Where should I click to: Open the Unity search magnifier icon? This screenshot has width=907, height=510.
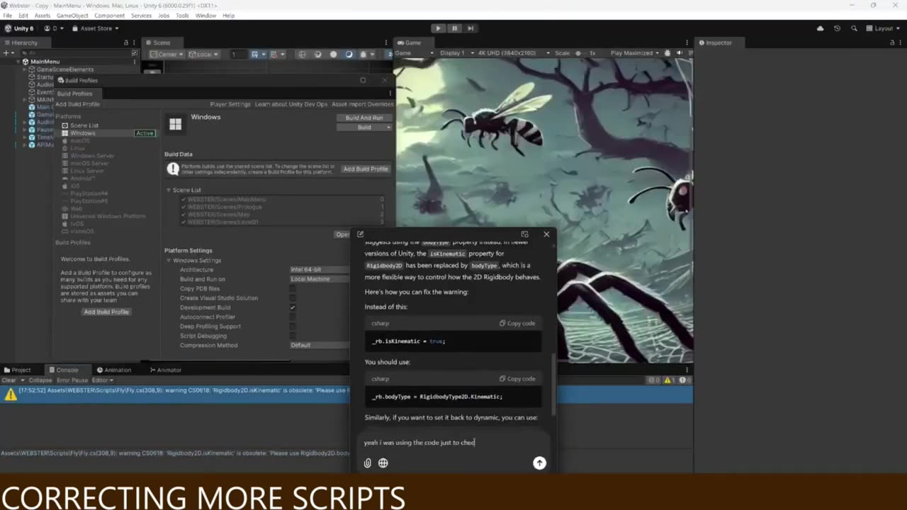tap(854, 28)
